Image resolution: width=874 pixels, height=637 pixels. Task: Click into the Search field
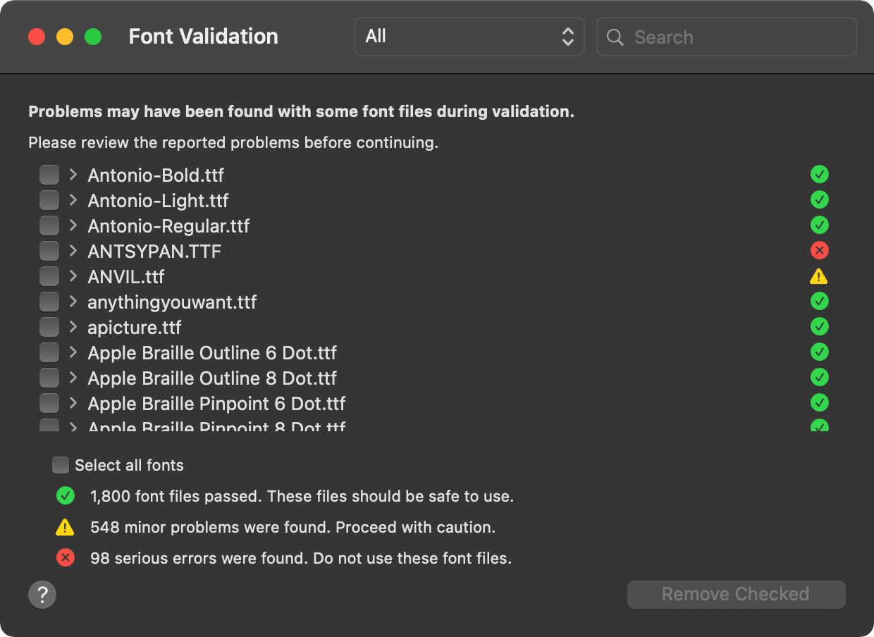(739, 37)
